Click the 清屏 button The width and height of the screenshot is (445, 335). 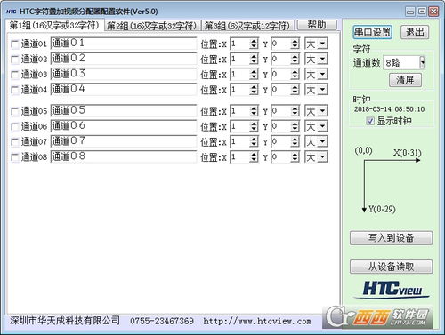(x=405, y=80)
